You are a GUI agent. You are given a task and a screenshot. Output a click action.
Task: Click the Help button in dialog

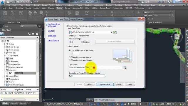point(130,85)
